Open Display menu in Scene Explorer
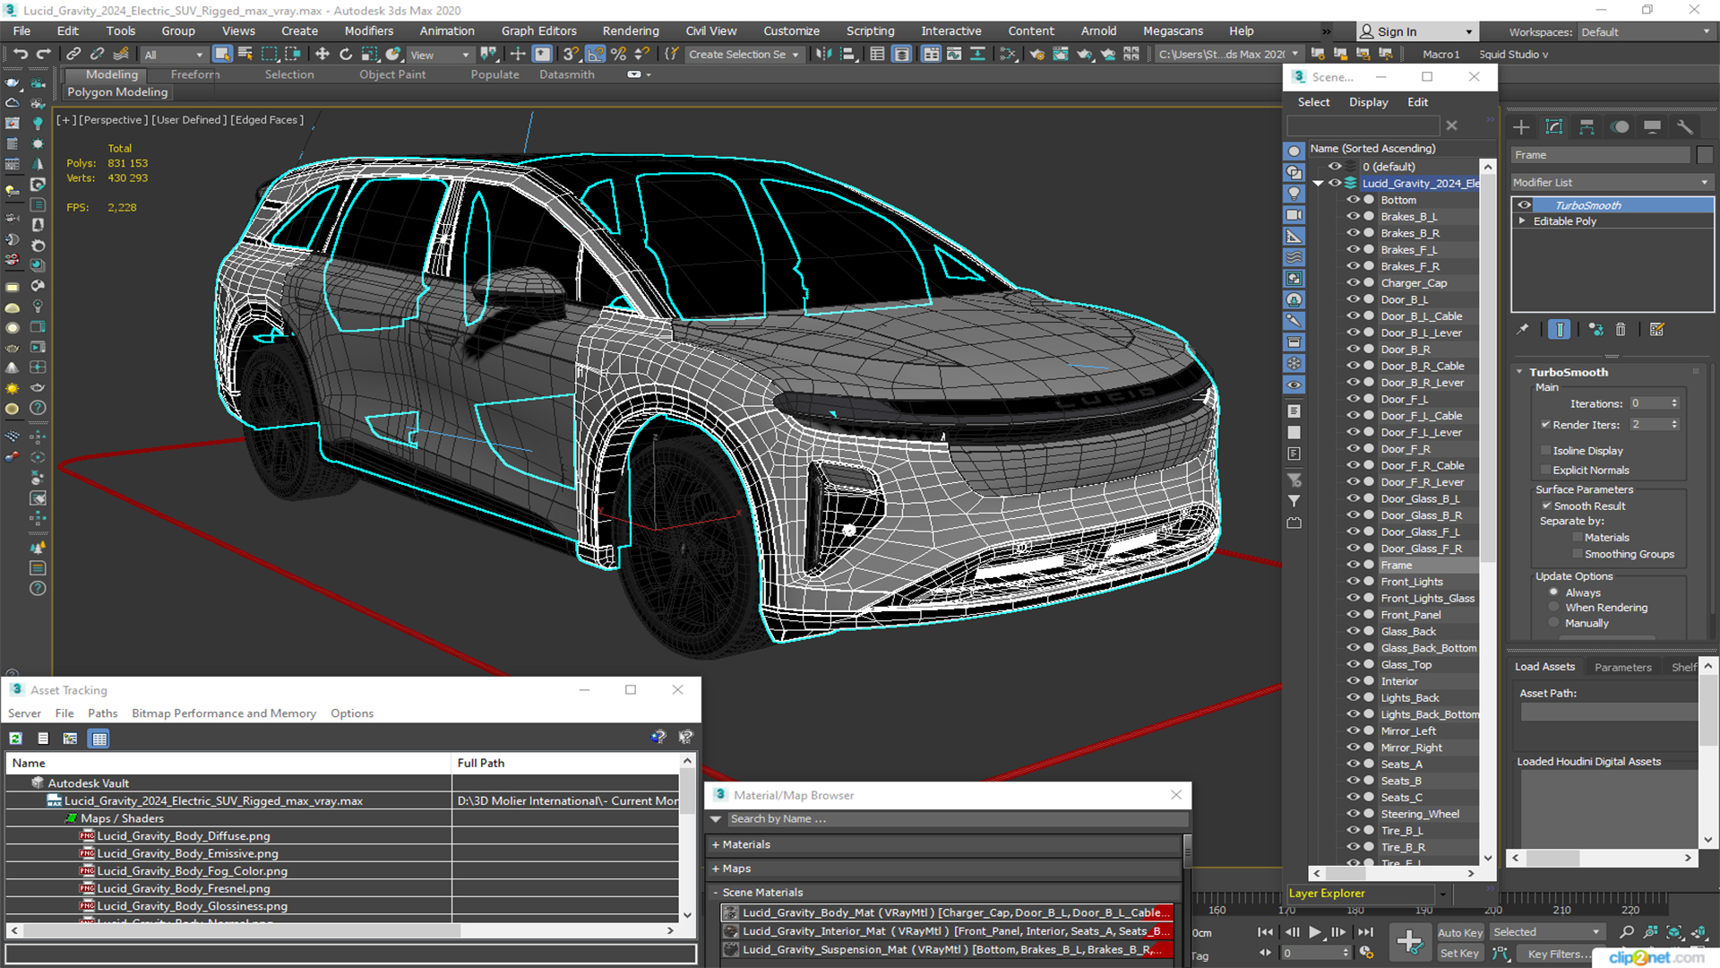The image size is (1720, 968). 1368,102
